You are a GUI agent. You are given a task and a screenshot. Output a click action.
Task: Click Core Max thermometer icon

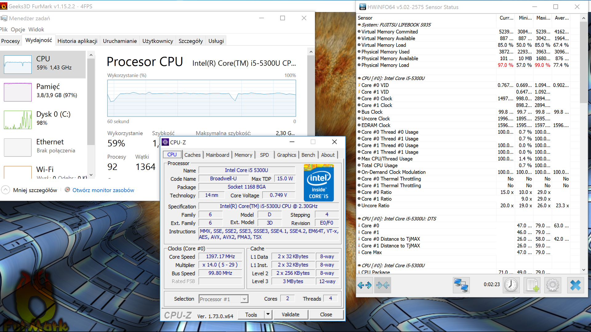point(359,252)
